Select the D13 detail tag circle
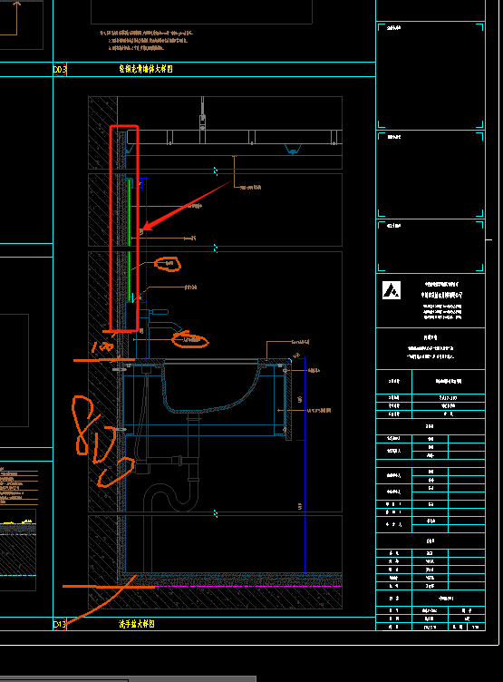The image size is (503, 682). pyautogui.click(x=60, y=624)
